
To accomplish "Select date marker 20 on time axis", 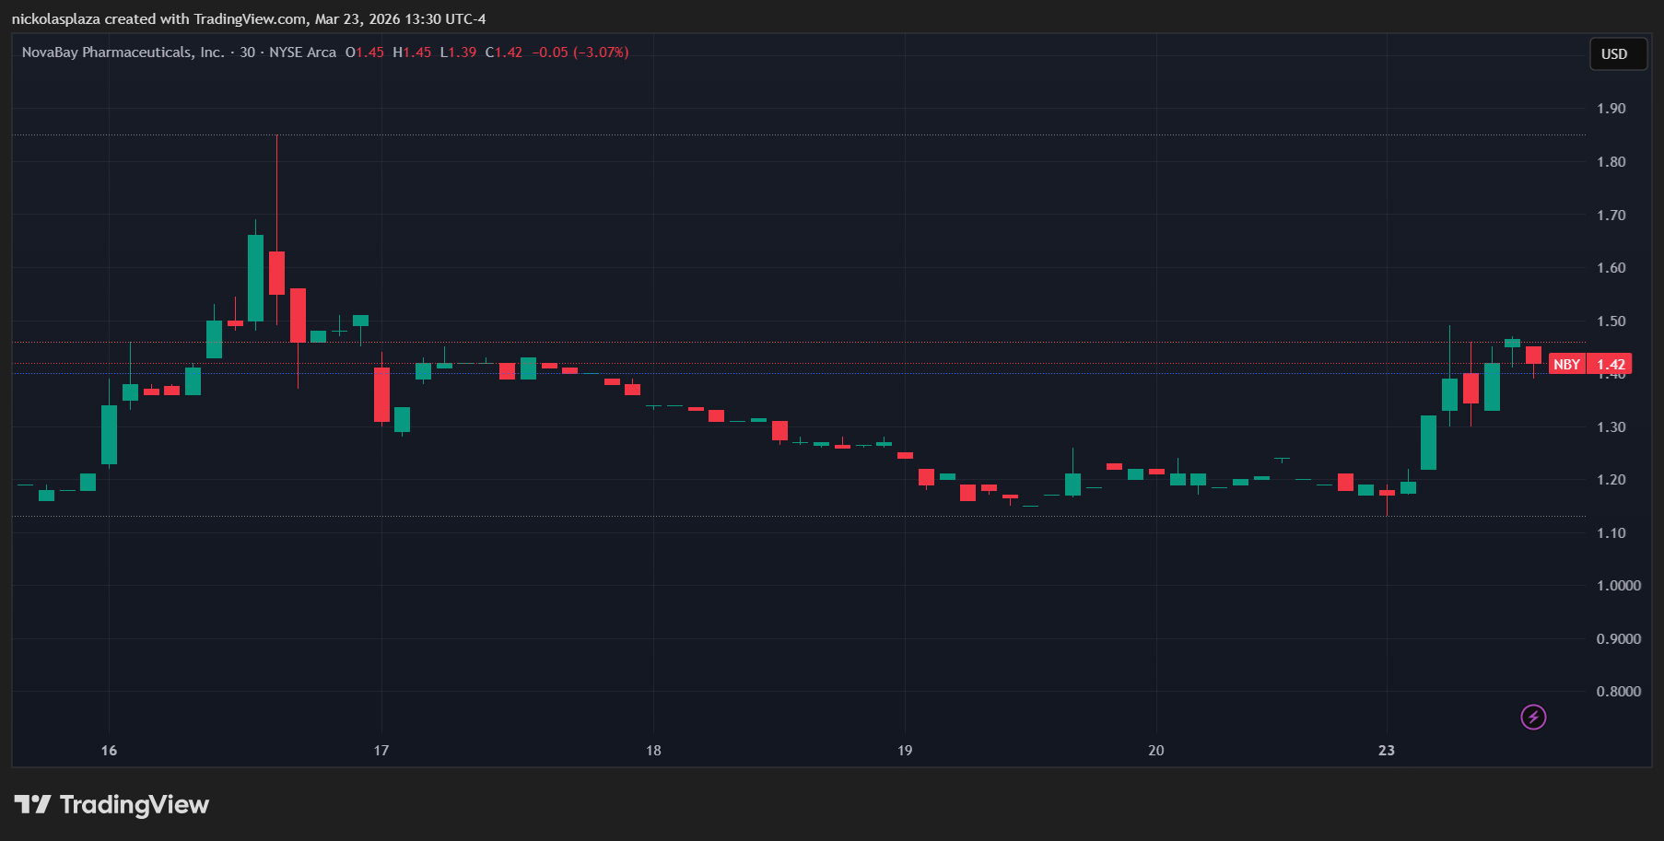I will pos(1155,750).
